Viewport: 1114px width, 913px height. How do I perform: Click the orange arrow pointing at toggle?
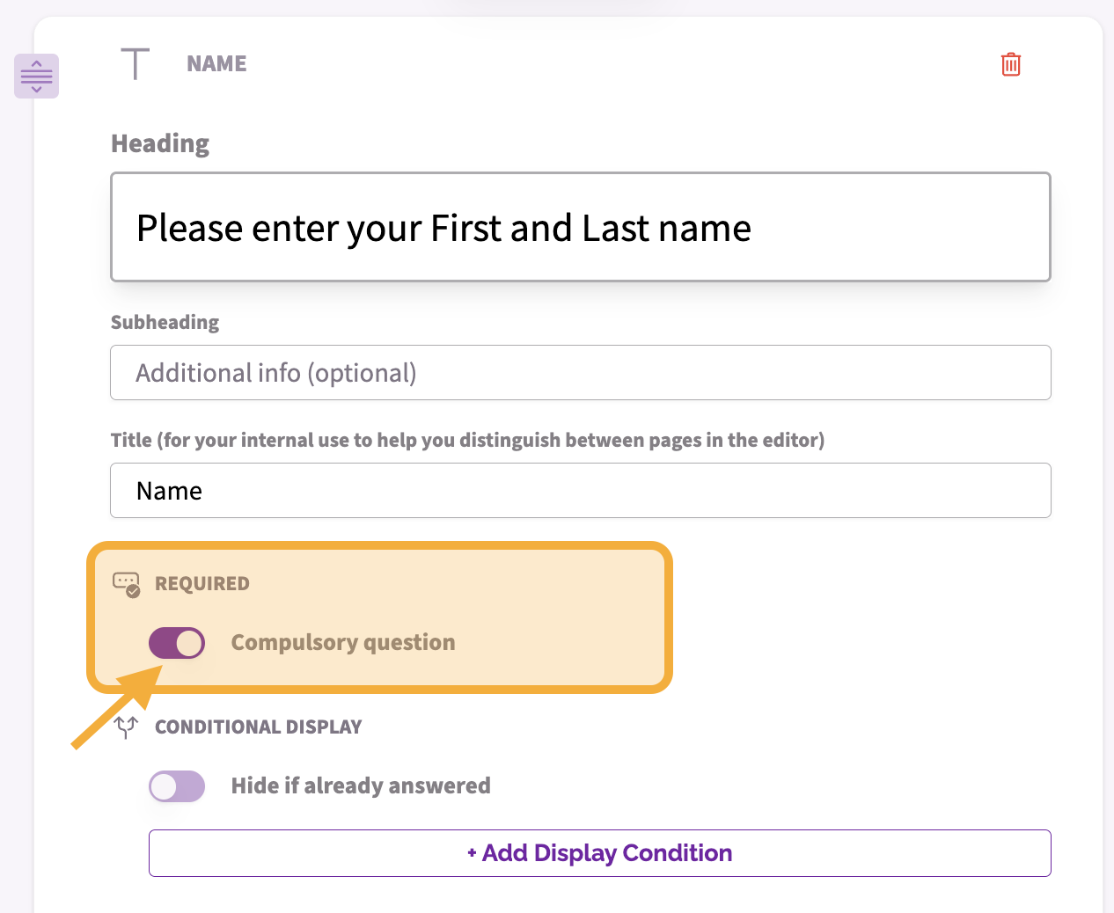[x=117, y=707]
